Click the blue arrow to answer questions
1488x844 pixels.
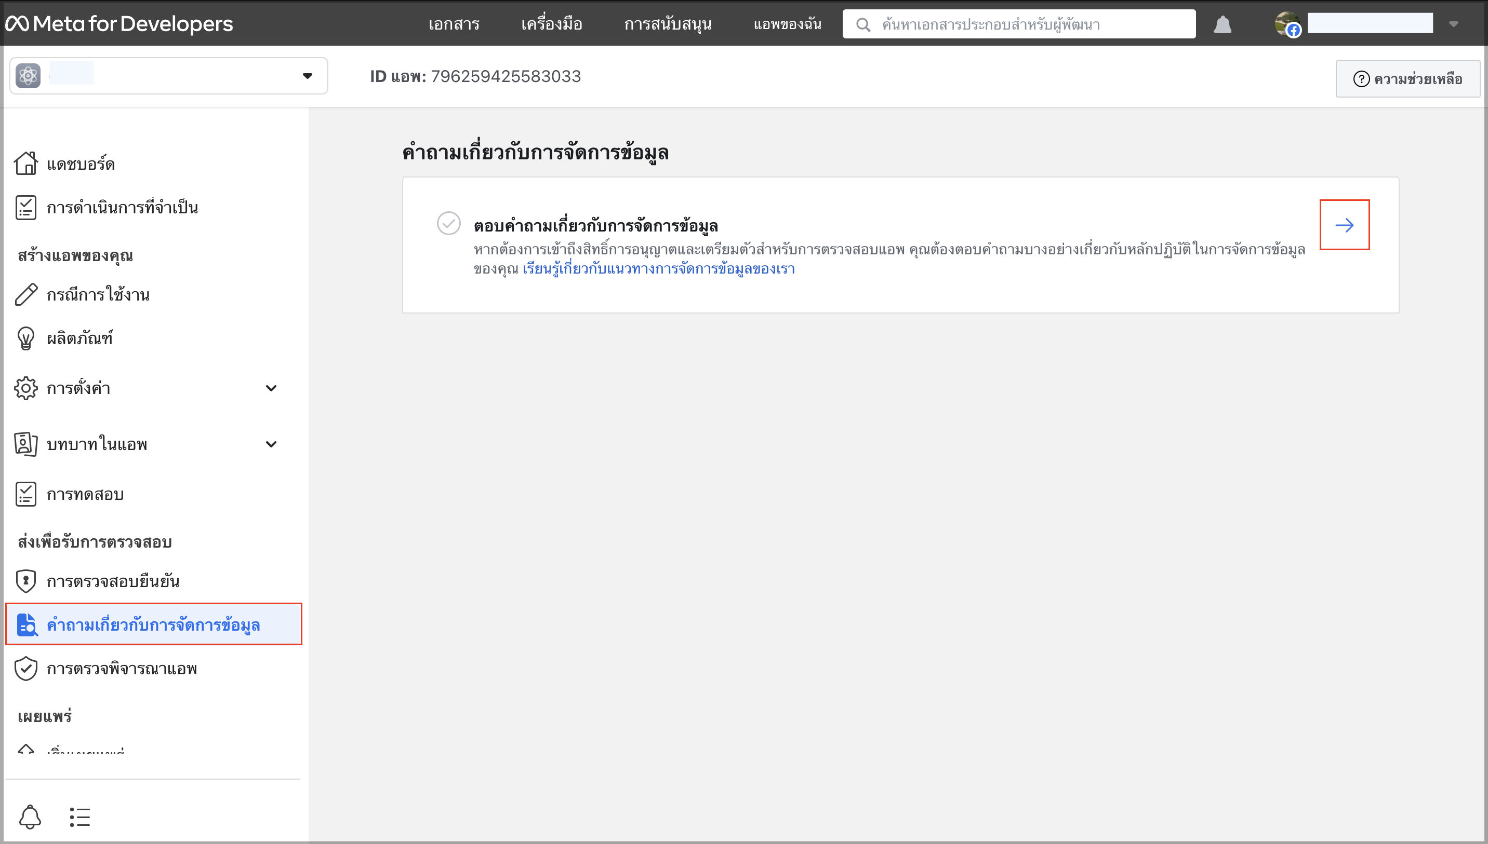pyautogui.click(x=1344, y=225)
